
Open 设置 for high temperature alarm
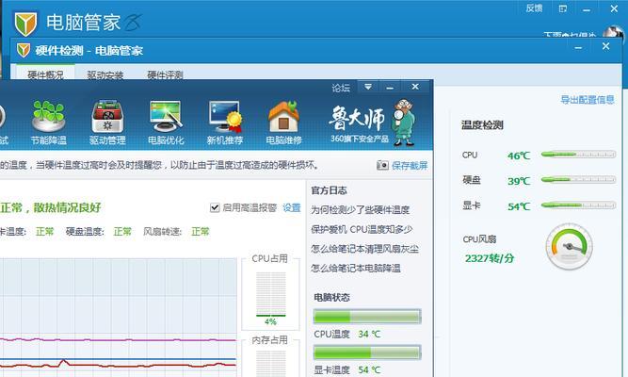(292, 207)
